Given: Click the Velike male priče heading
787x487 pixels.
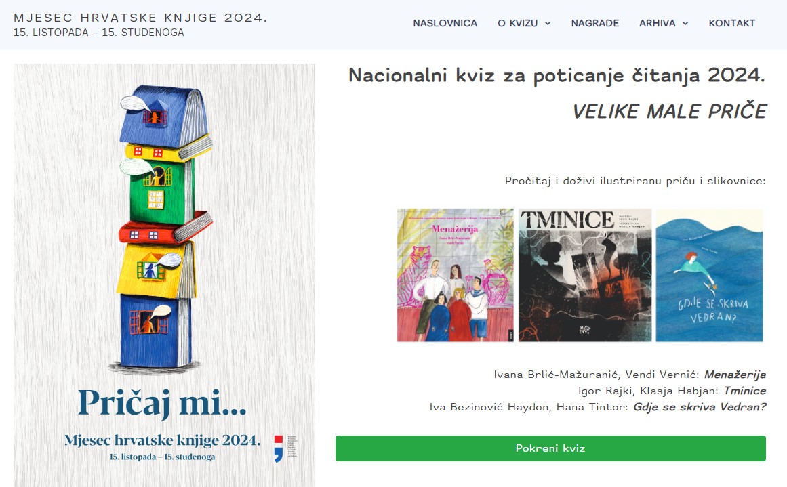Looking at the screenshot, I should (x=669, y=111).
